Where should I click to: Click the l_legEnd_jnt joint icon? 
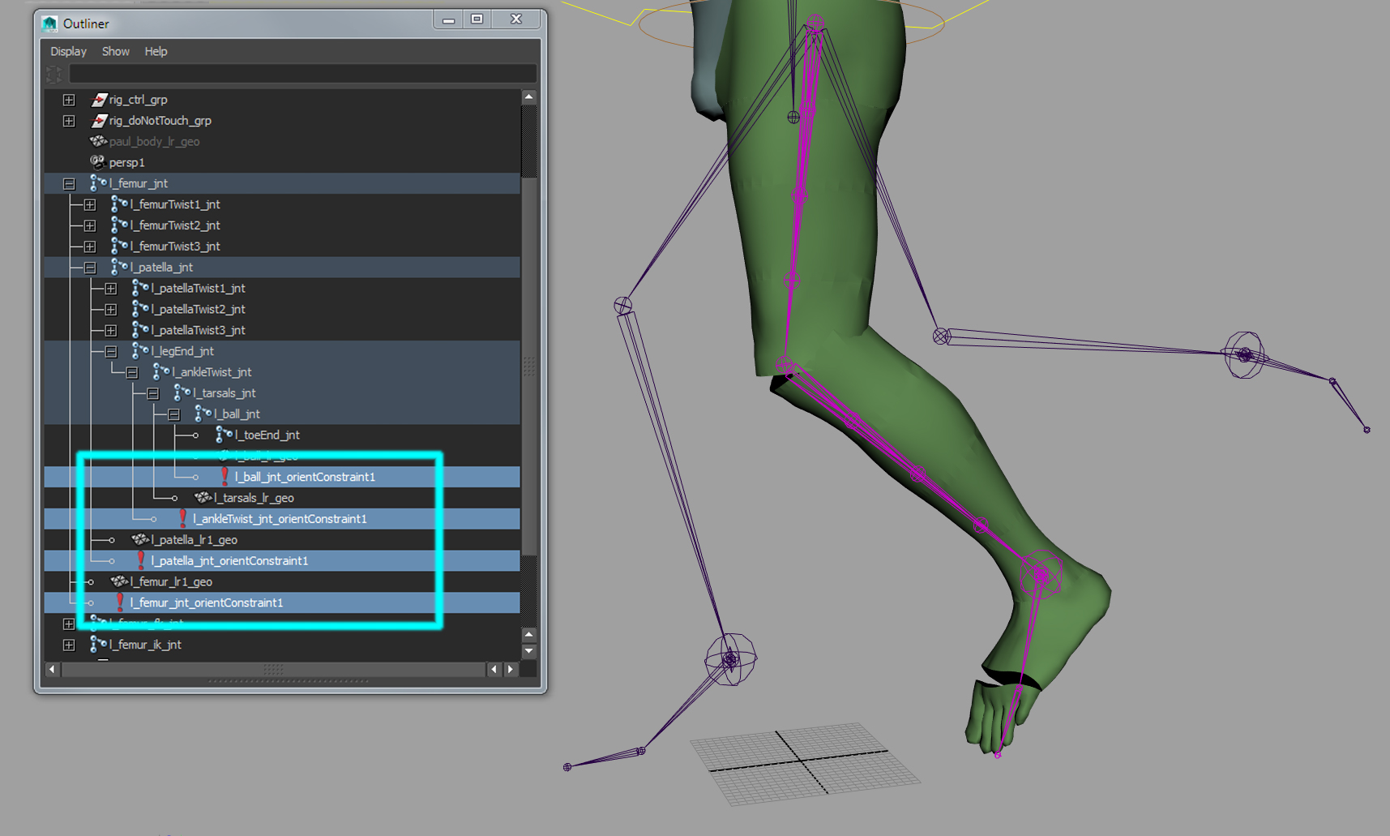click(x=140, y=351)
